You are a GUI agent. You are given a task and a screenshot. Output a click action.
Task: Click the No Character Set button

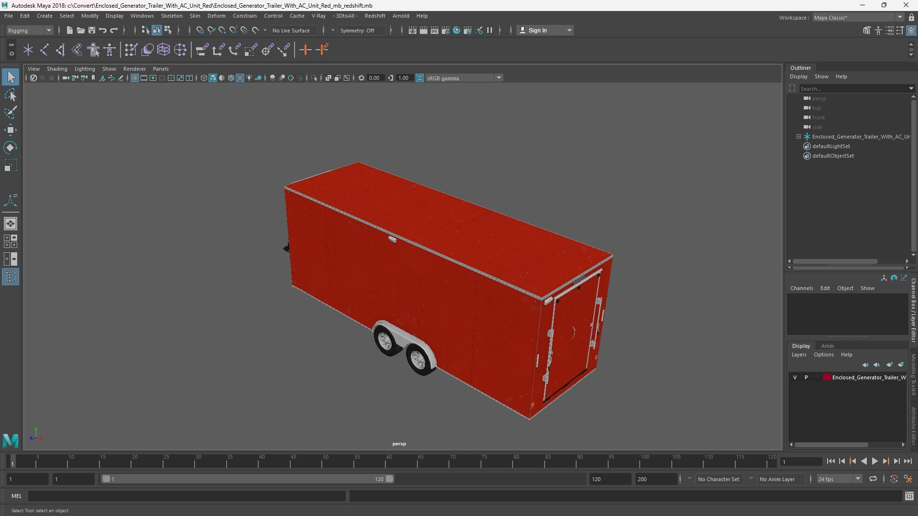(718, 479)
